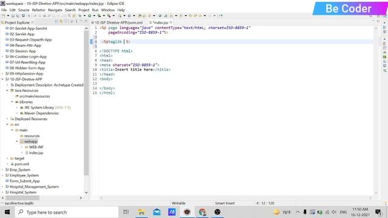Open the Run menu

click(x=95, y=10)
